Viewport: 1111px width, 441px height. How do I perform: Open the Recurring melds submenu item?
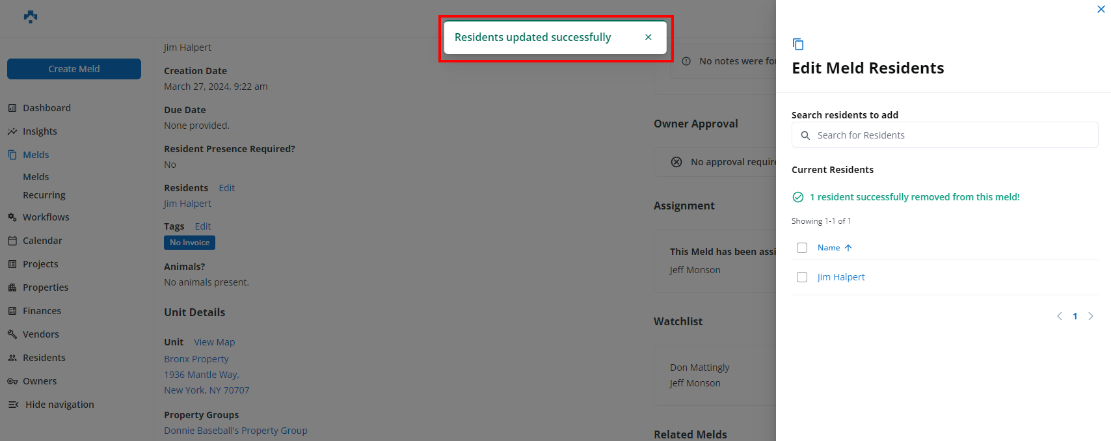44,195
